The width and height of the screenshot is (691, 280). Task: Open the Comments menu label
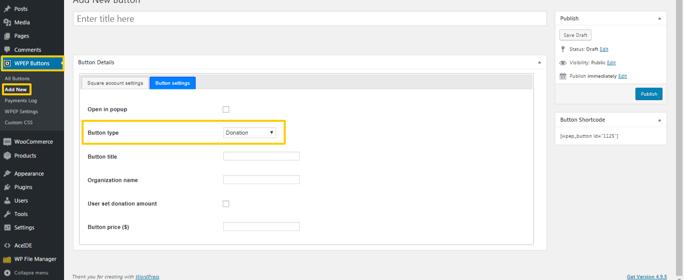[28, 50]
